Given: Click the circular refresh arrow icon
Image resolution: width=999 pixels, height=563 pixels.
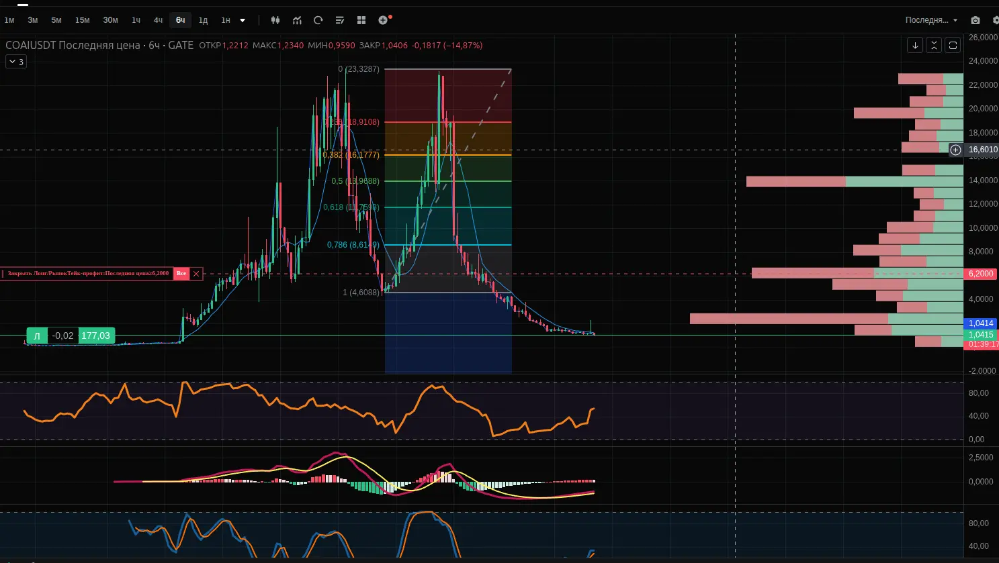Looking at the screenshot, I should [318, 20].
